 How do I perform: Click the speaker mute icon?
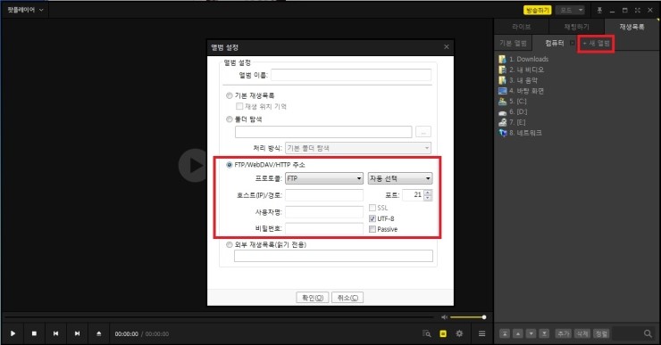[444, 316]
